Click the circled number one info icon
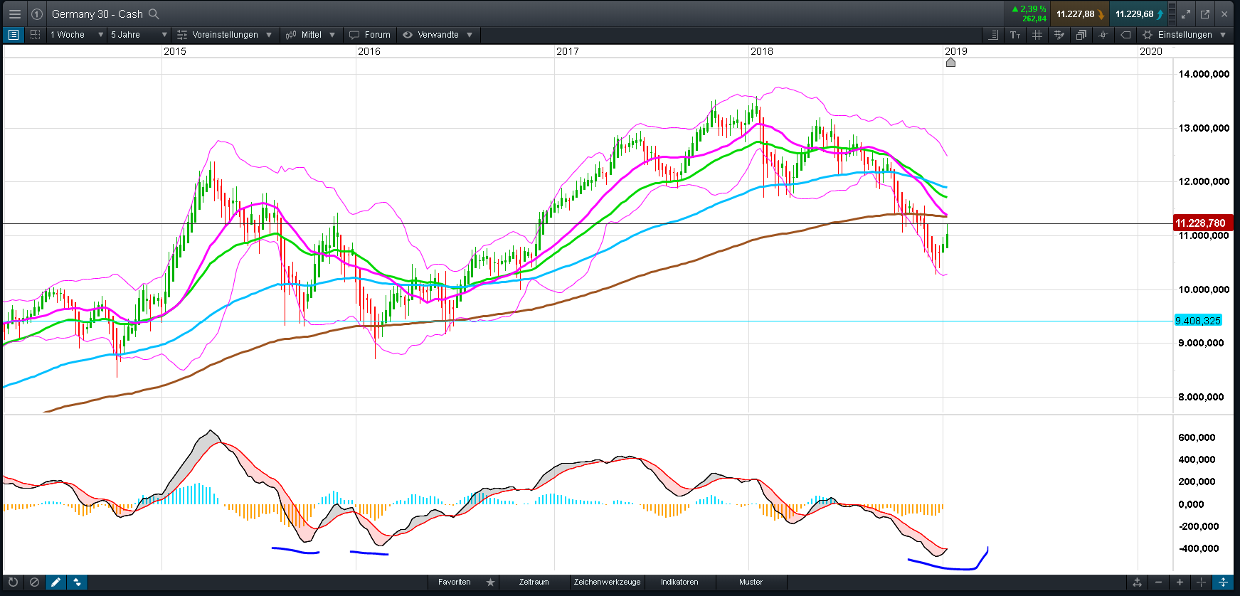Viewport: 1240px width, 596px height. coord(37,14)
